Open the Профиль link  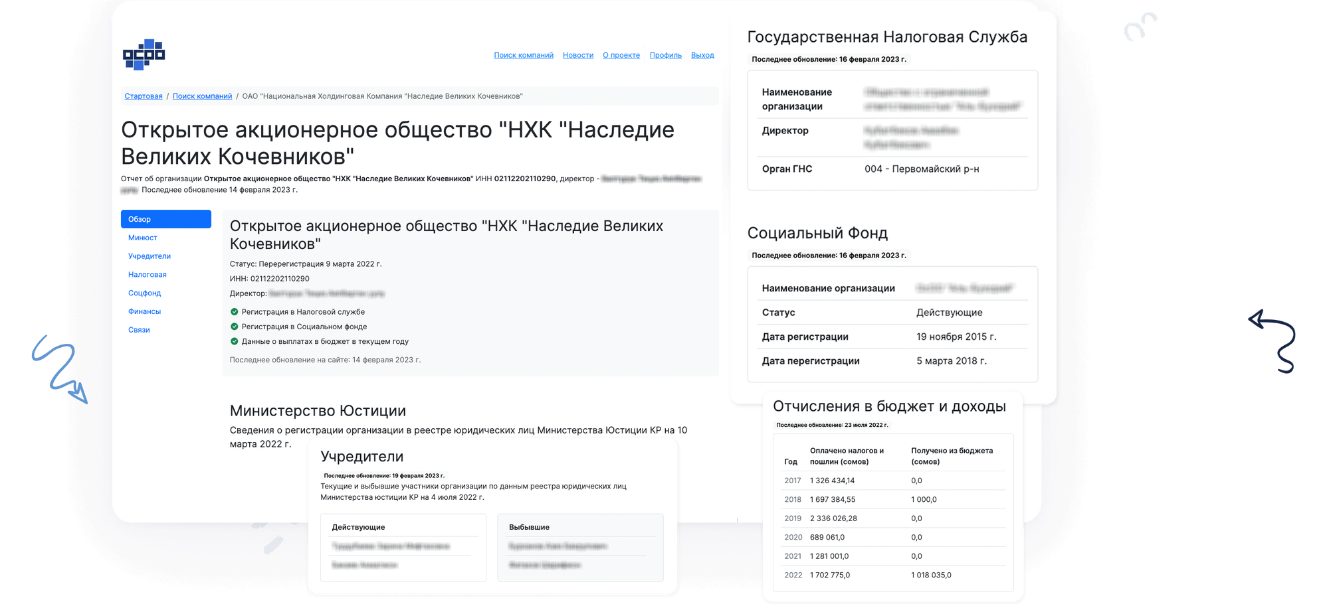pos(665,55)
